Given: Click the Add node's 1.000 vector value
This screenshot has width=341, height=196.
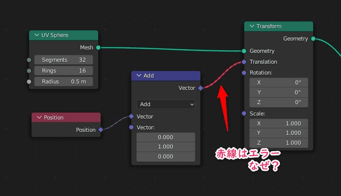Looking at the screenshot, I should [166, 147].
